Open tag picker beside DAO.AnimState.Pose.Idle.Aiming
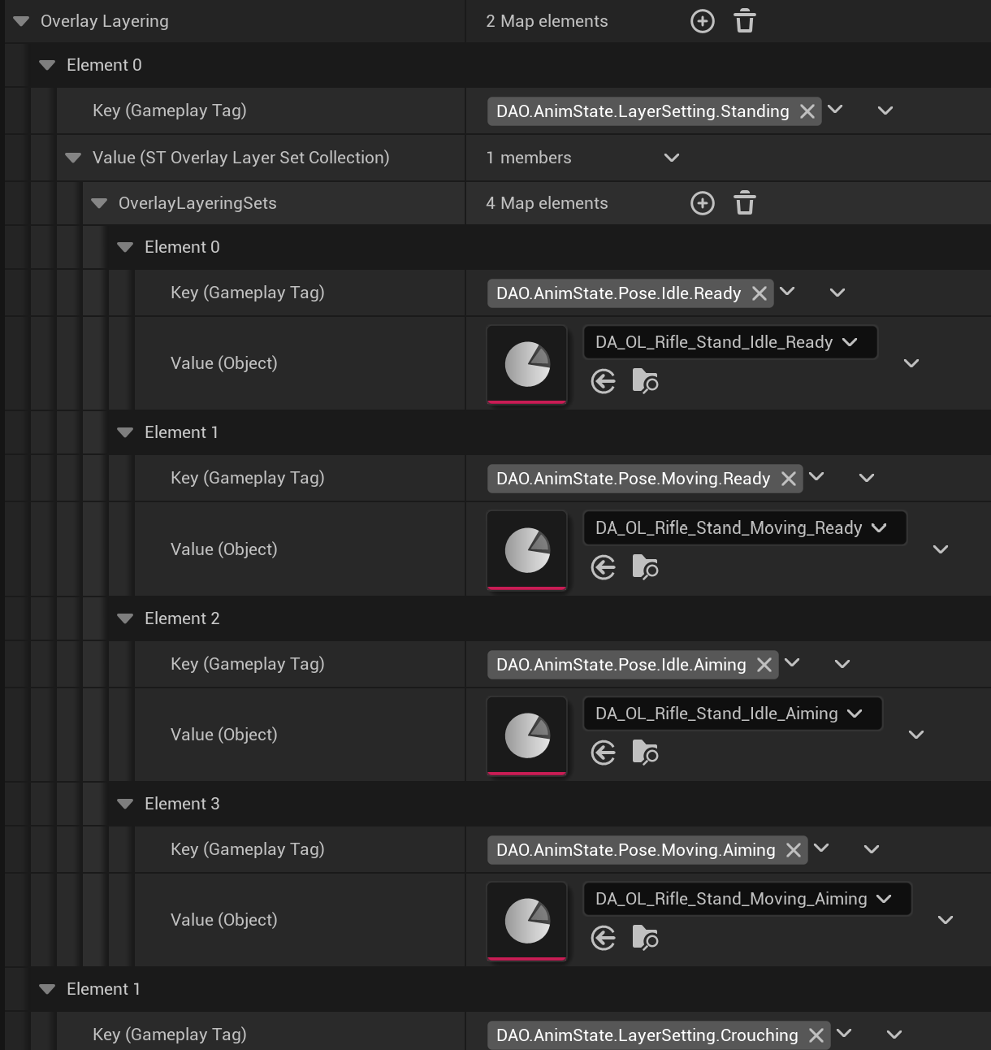The image size is (991, 1050). point(793,663)
